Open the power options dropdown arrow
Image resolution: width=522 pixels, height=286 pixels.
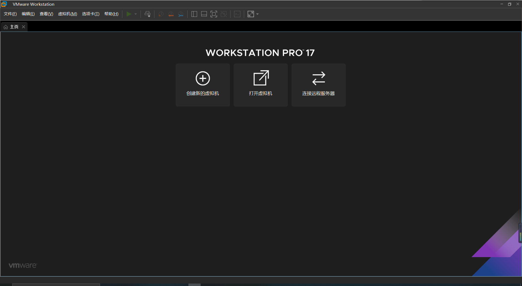[136, 14]
